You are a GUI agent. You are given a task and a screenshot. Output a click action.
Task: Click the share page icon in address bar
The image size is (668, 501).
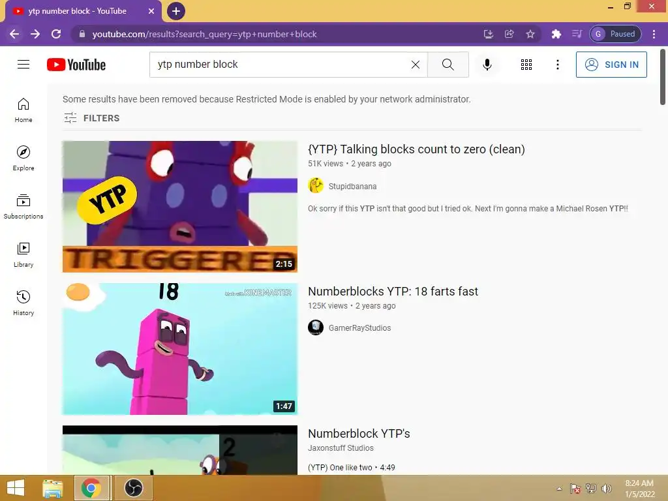[x=509, y=34]
